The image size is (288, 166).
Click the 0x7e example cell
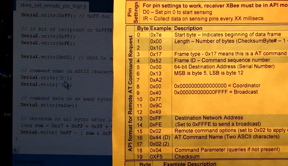tap(156, 35)
